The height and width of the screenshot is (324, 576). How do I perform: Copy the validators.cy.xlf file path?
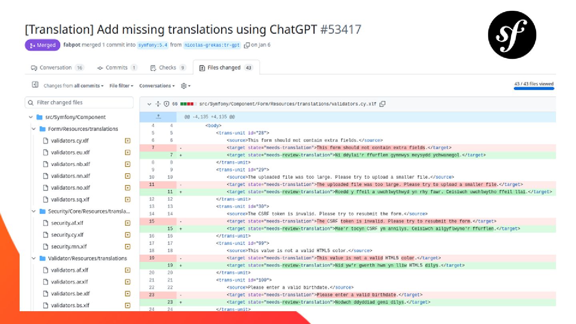382,104
